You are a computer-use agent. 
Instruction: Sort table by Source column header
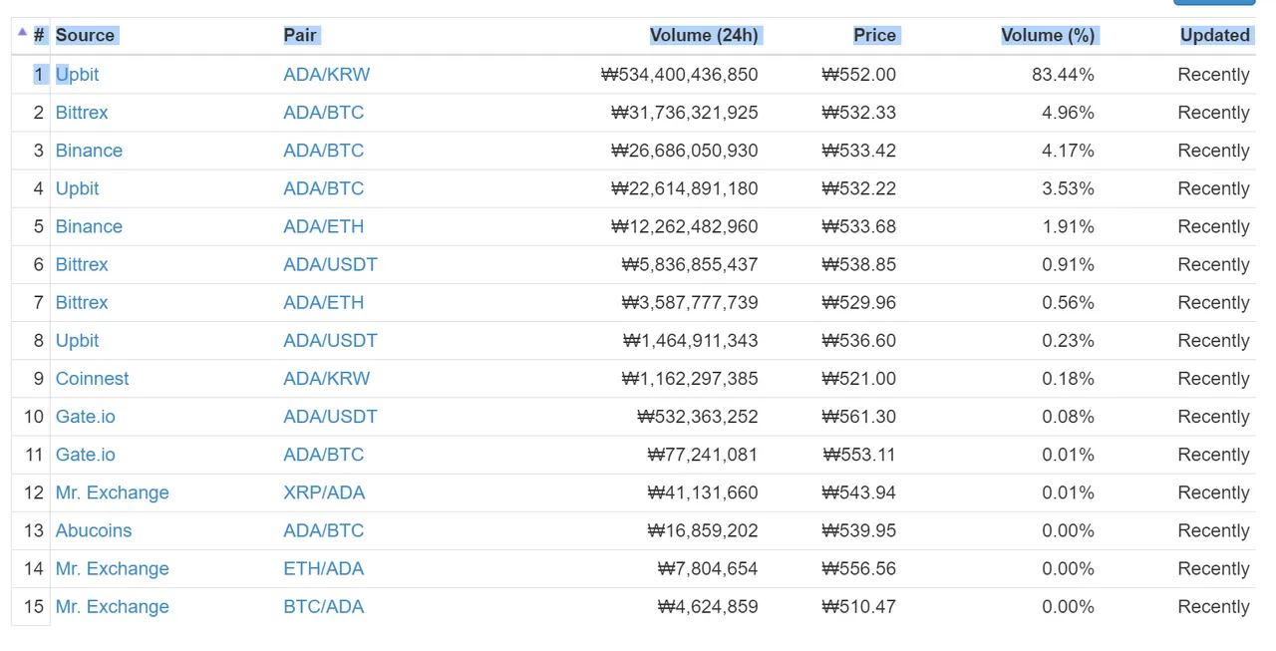click(x=85, y=35)
